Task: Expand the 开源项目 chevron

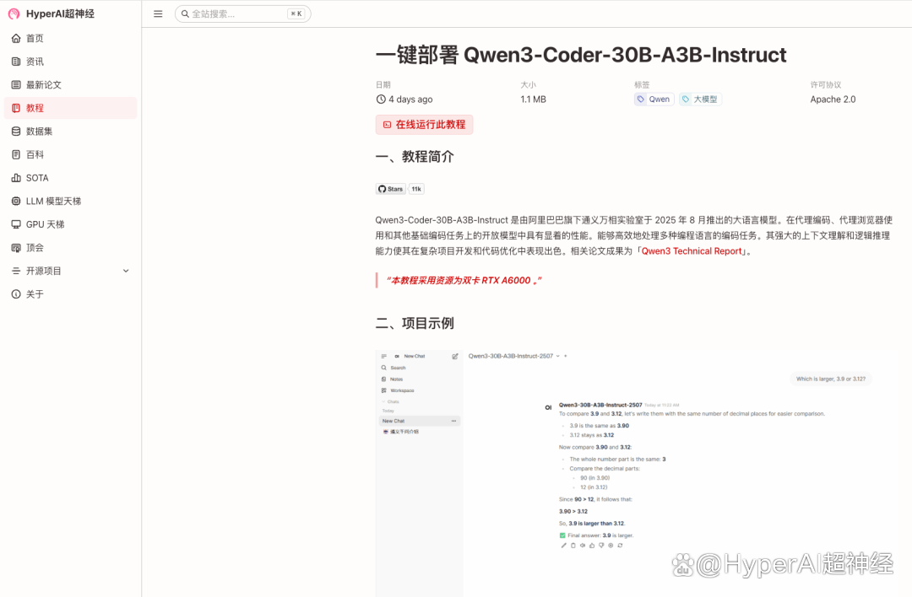Action: [x=126, y=271]
